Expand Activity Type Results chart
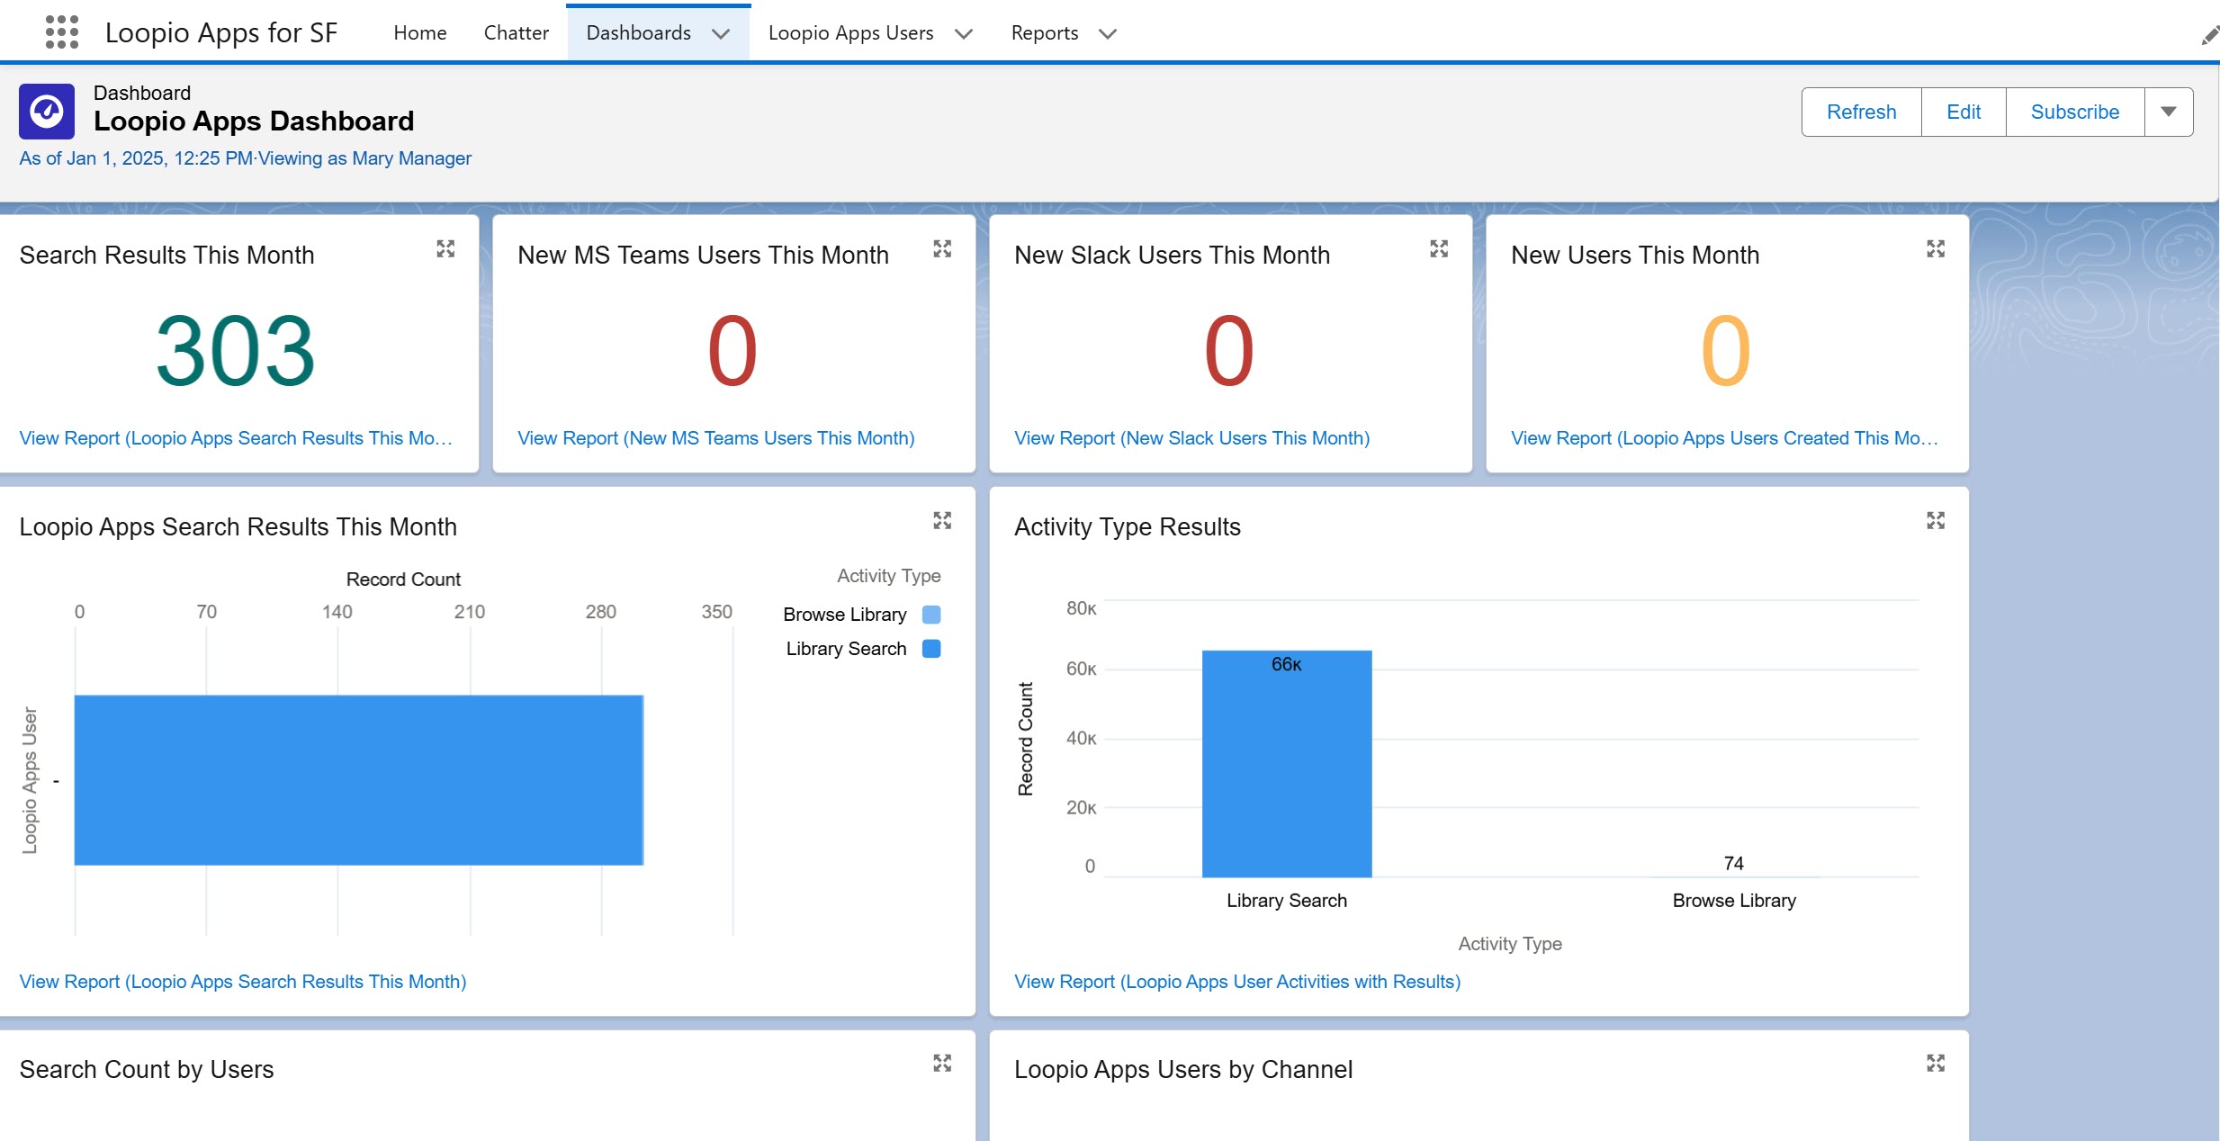The image size is (2220, 1141). [x=1936, y=520]
